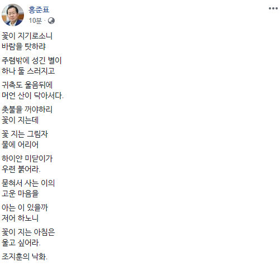Screen dimensions: 280x267
Task: Click the 10분 post timestamp
Action: pyautogui.click(x=35, y=21)
